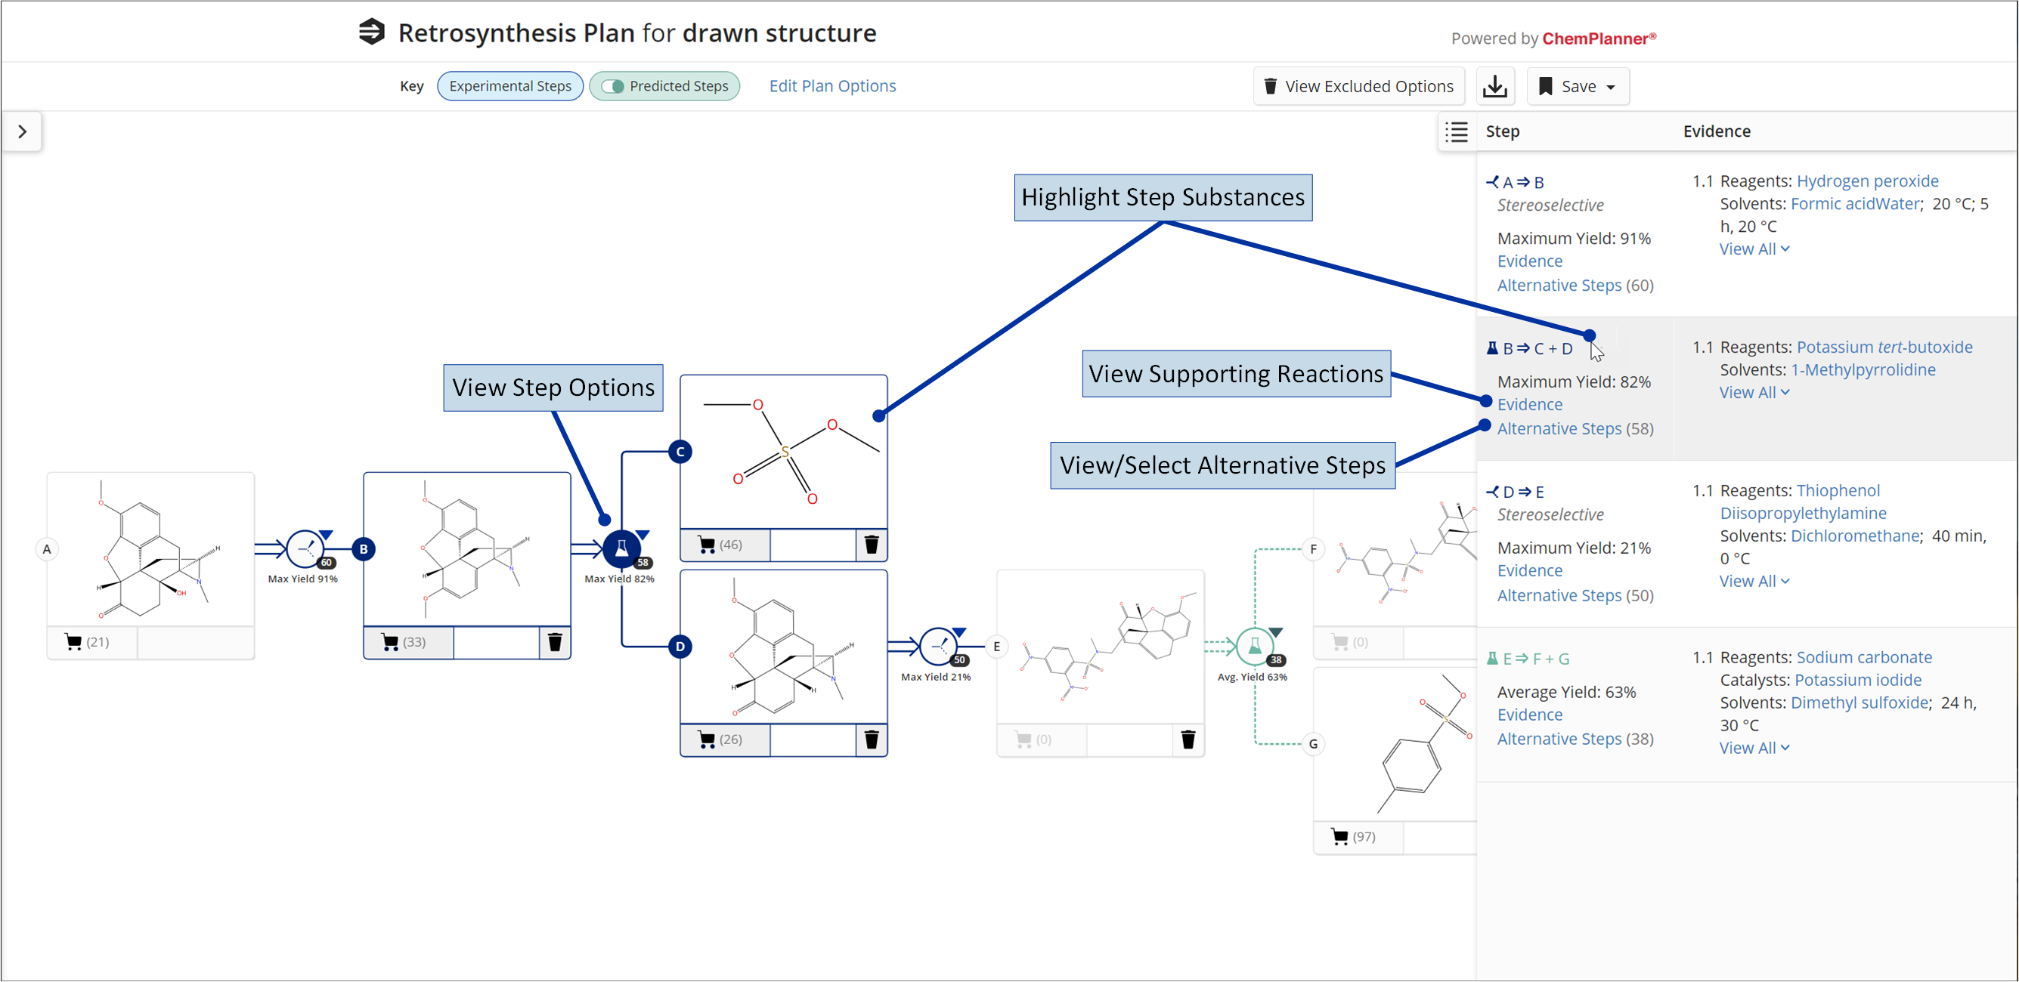Exclude substance B with trash icon

tap(555, 642)
